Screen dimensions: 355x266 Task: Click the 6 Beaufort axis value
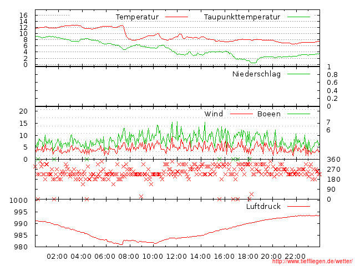coord(328,130)
